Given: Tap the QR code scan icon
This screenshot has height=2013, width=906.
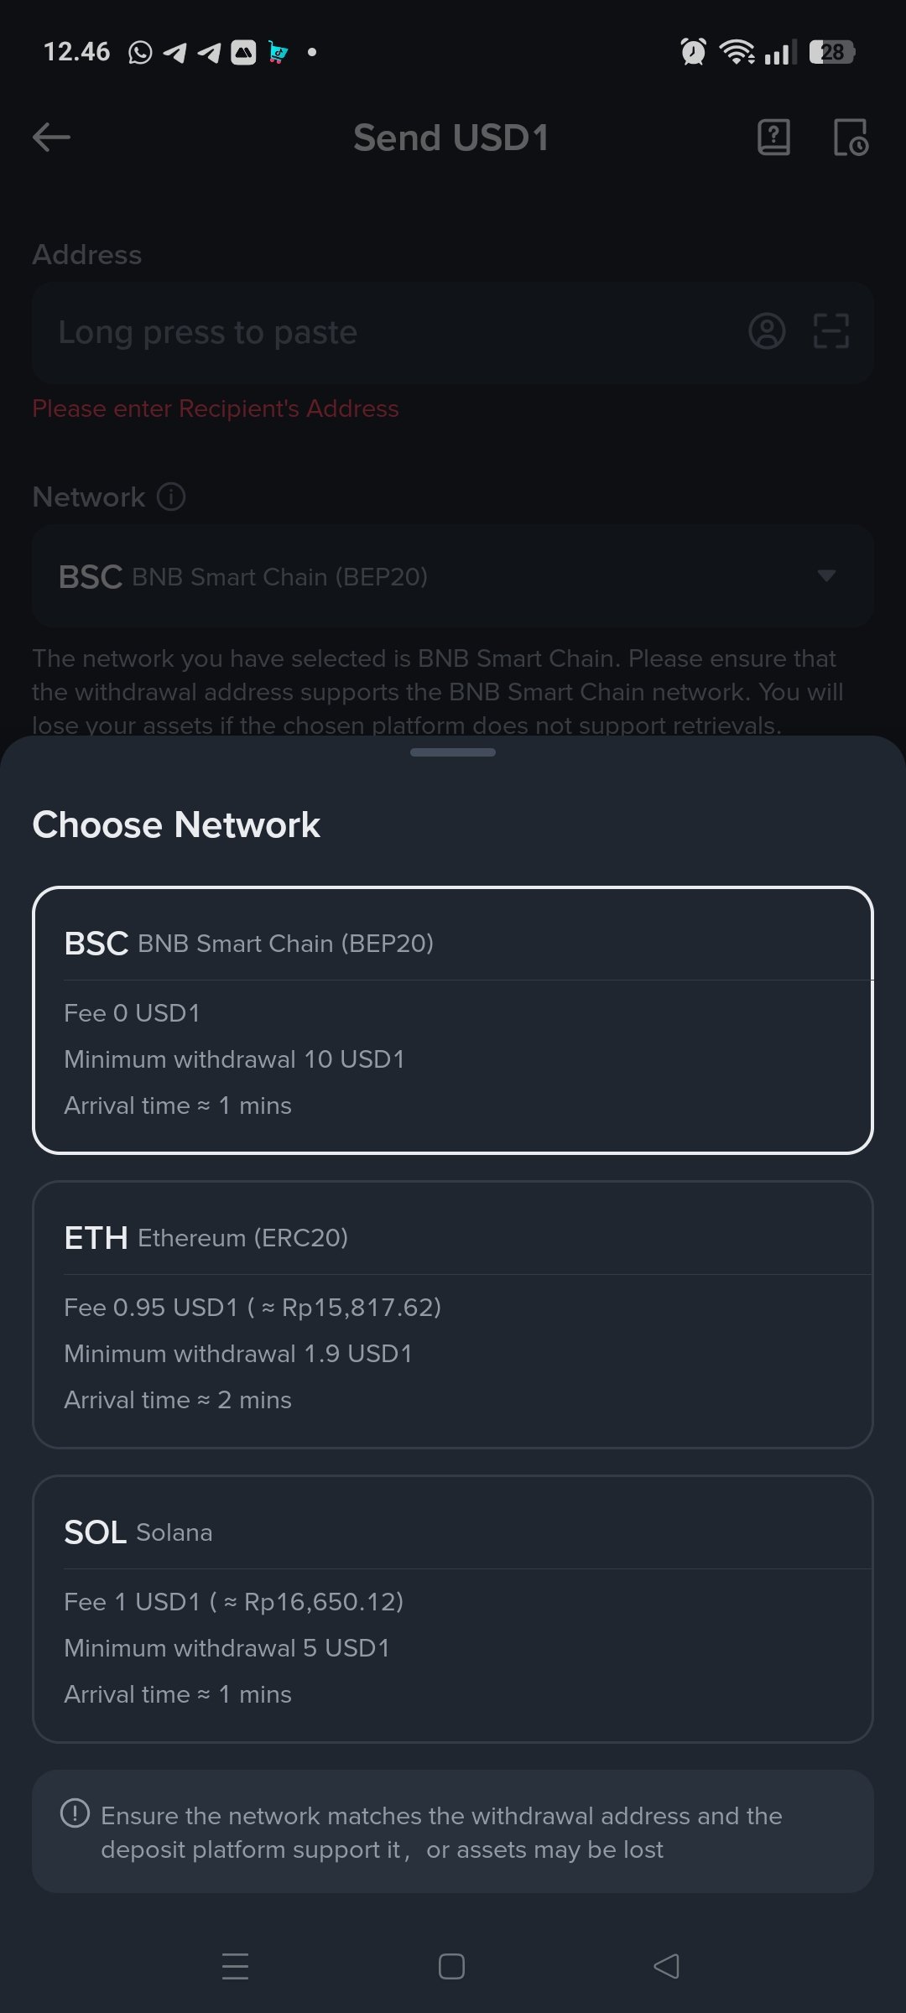Looking at the screenshot, I should coord(830,331).
